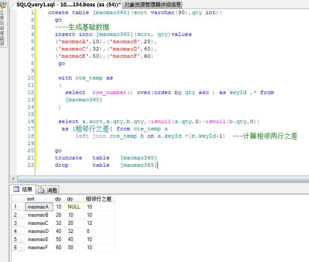Open the collapsed 对象资源管理器 side panel
309x262 pixels.
(3, 24)
